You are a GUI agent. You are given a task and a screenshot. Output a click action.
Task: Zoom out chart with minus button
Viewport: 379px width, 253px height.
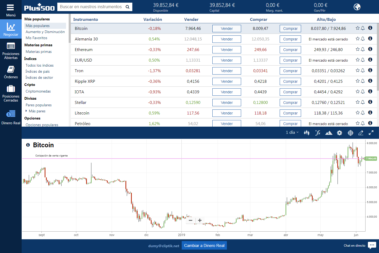coord(191,220)
